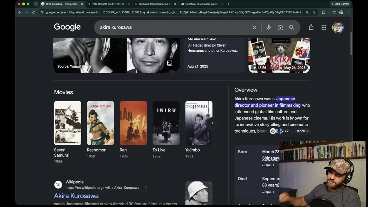Image resolution: width=368 pixels, height=207 pixels.
Task: Open the Google apps grid
Action: 324,27
